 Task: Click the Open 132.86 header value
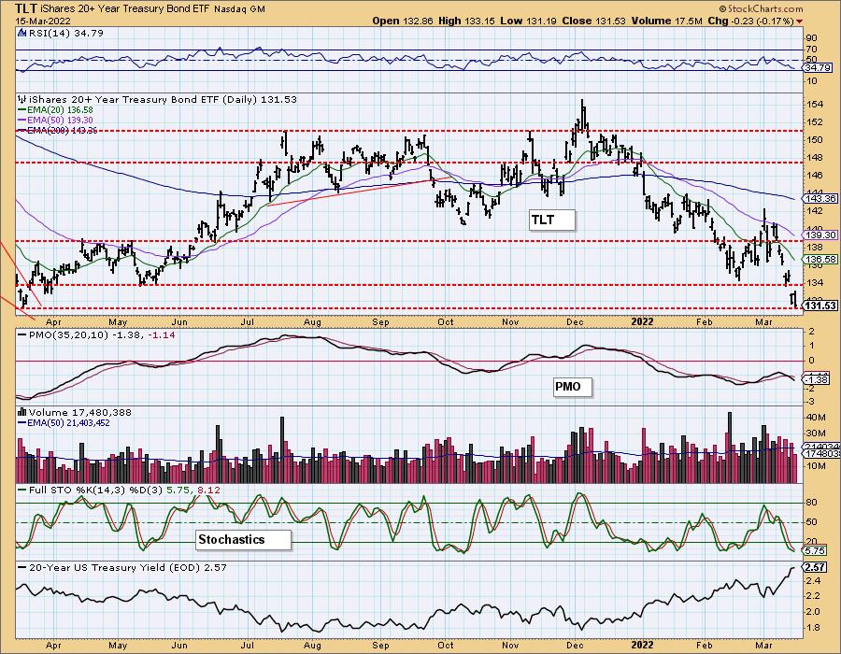click(x=402, y=21)
